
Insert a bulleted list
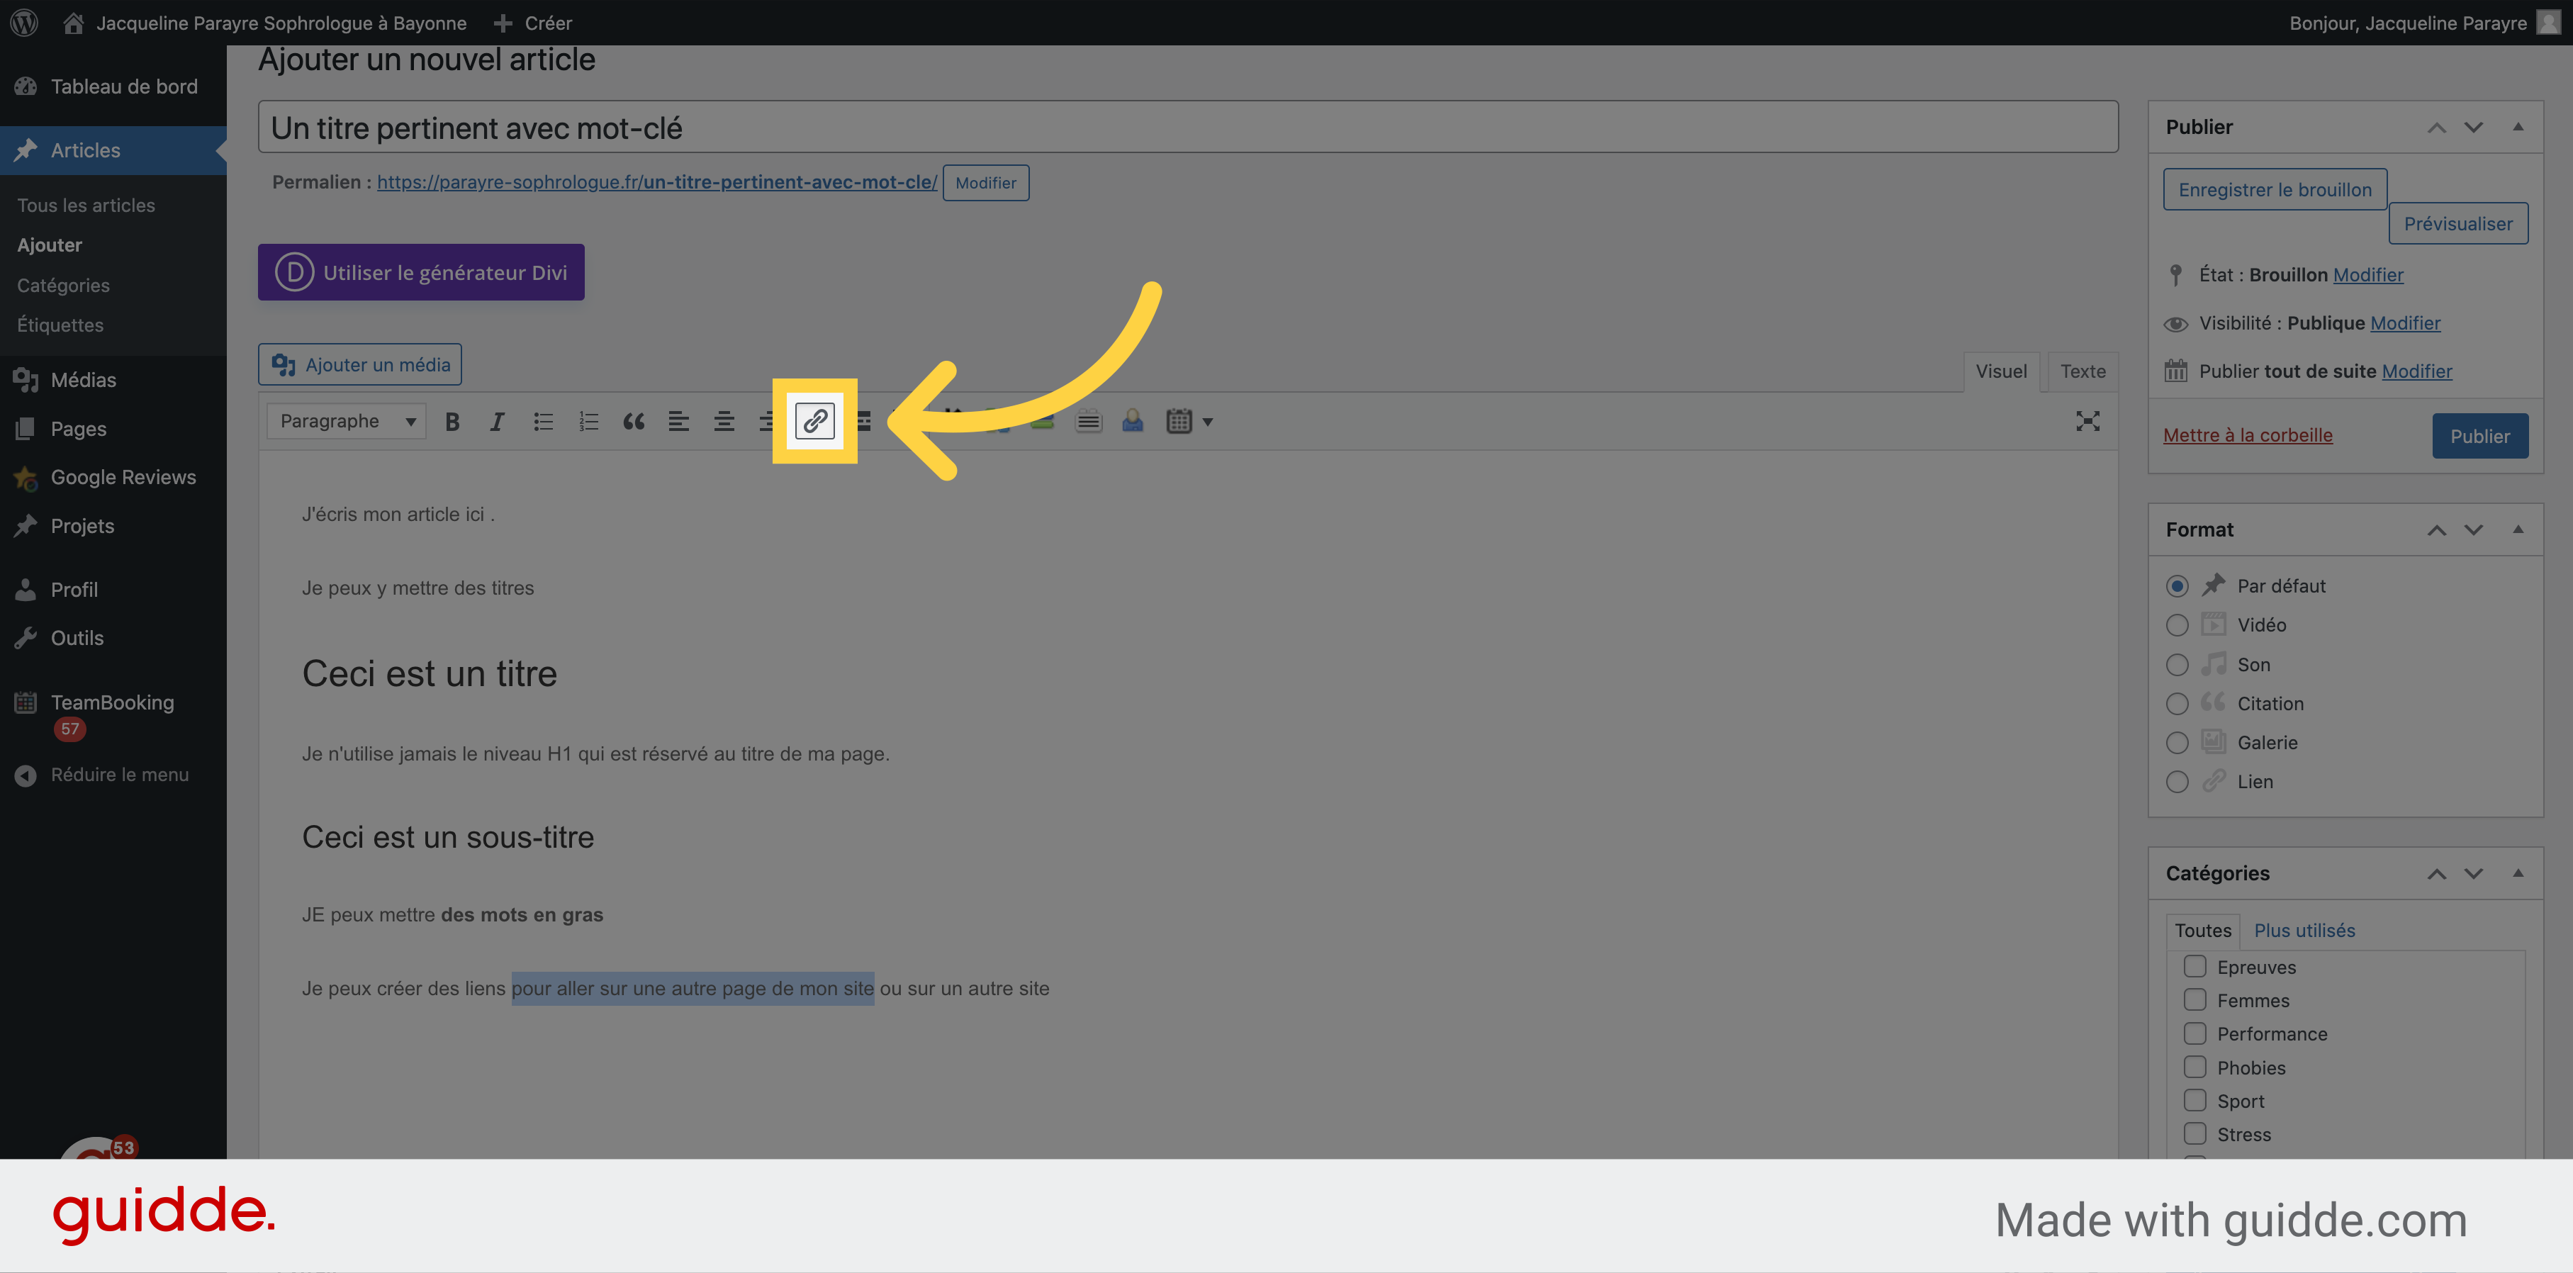point(544,421)
